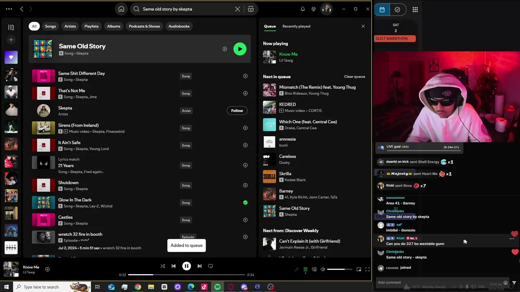Follow the artist Skepta
The width and height of the screenshot is (520, 292).
click(237, 111)
